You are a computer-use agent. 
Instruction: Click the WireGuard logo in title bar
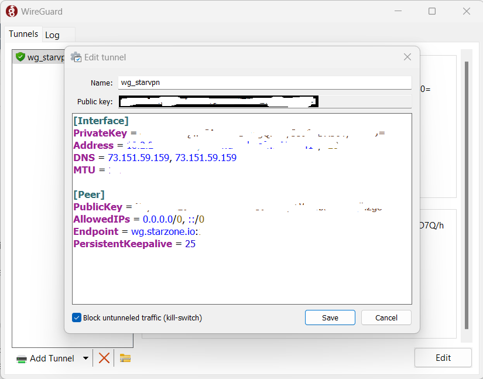(x=12, y=11)
